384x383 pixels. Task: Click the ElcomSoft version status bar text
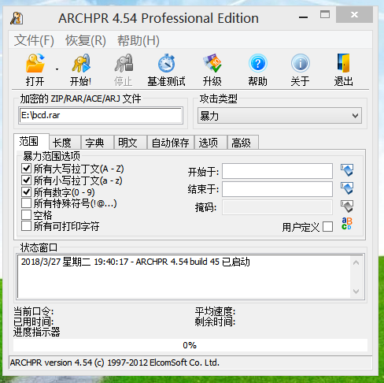[x=115, y=363]
